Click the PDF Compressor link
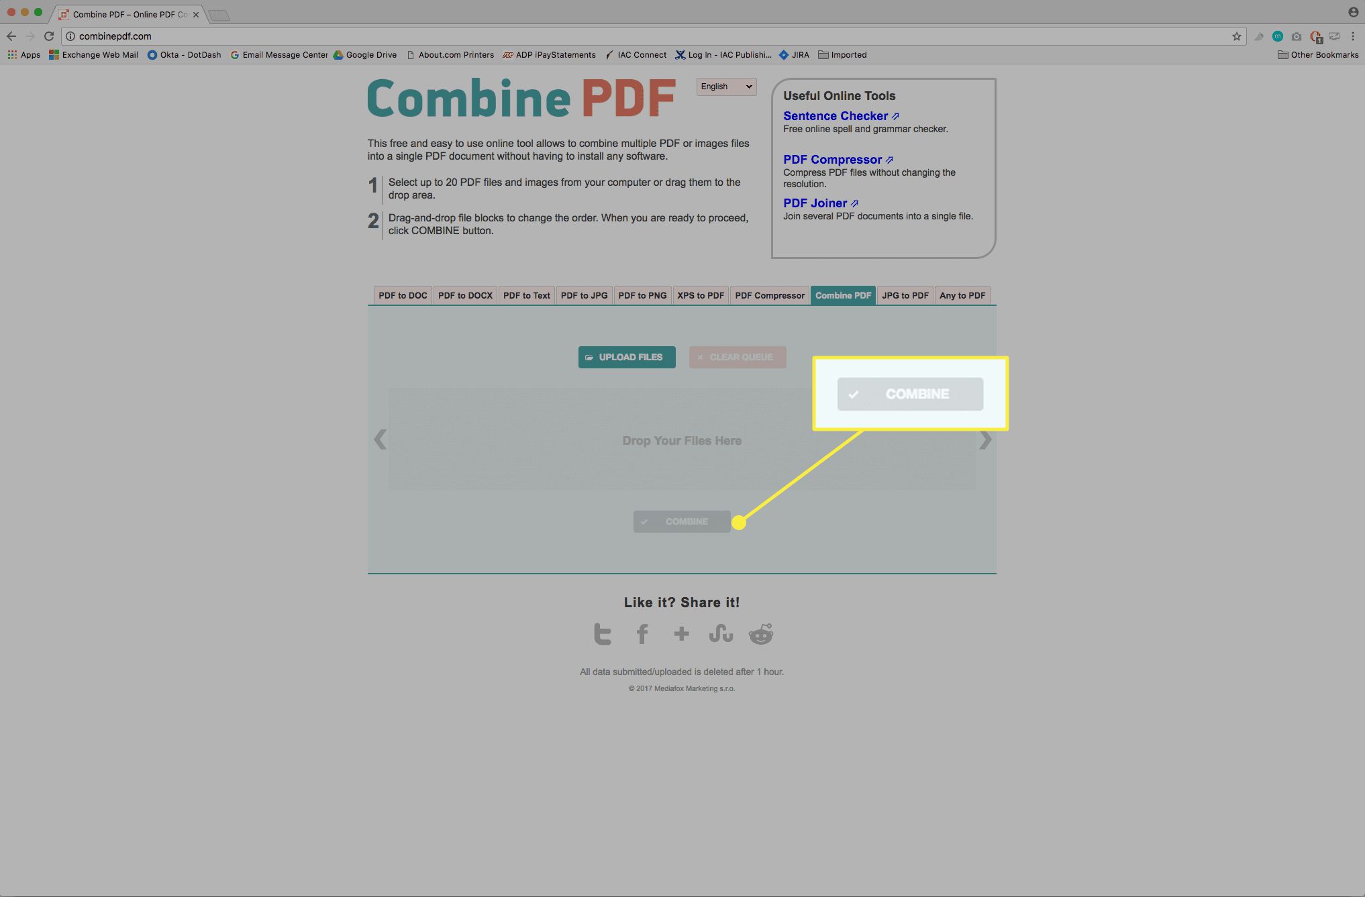Image resolution: width=1365 pixels, height=897 pixels. point(831,159)
